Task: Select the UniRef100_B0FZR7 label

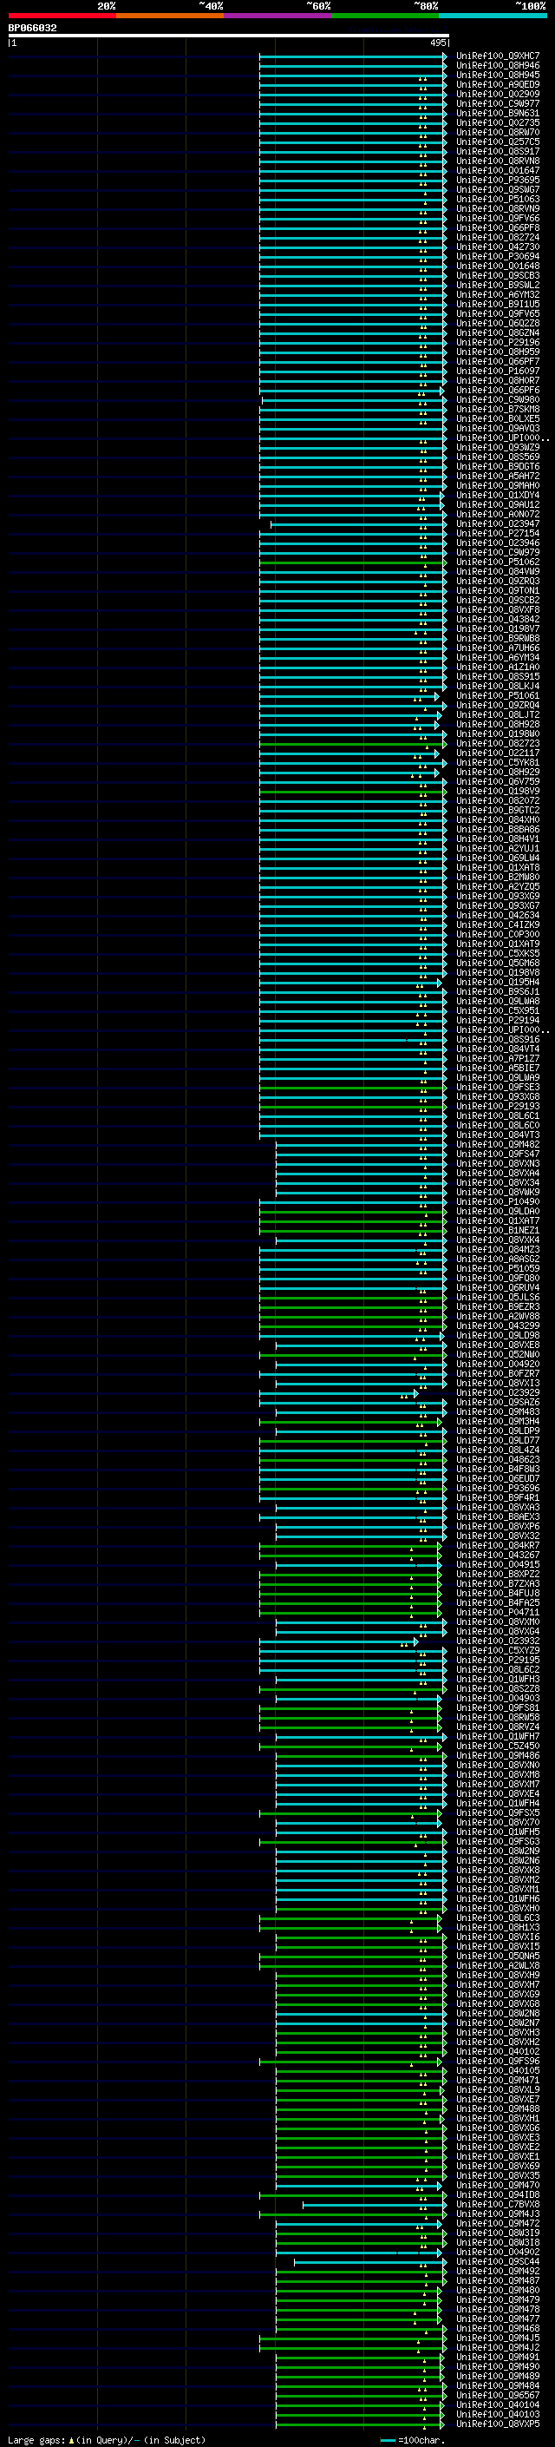Action: point(497,1373)
